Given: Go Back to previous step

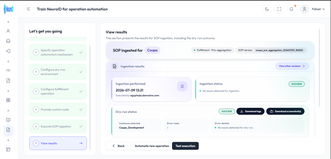Looking at the screenshot, I should 118,146.
